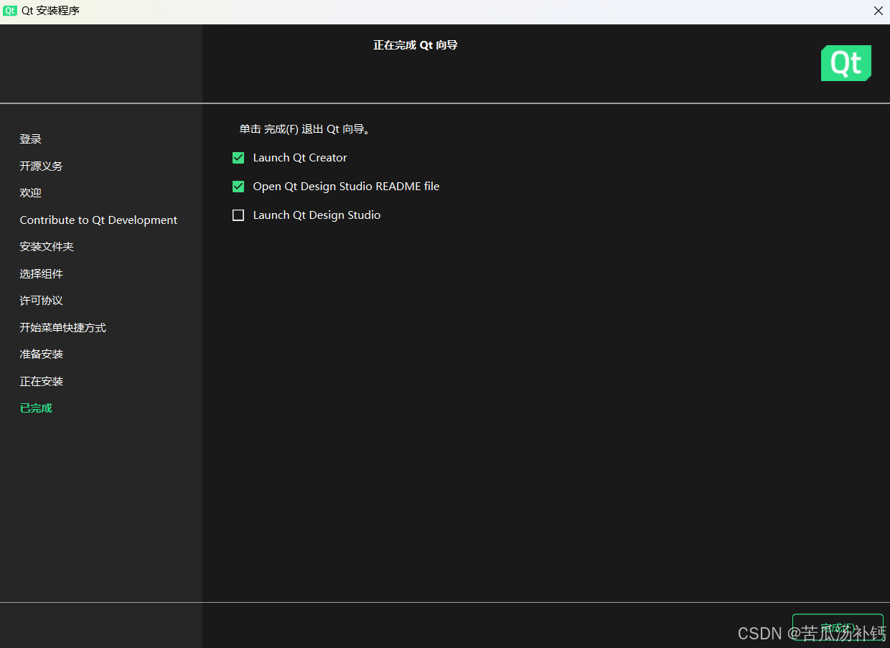Select the 准备安装 step in sidebar

(x=42, y=354)
